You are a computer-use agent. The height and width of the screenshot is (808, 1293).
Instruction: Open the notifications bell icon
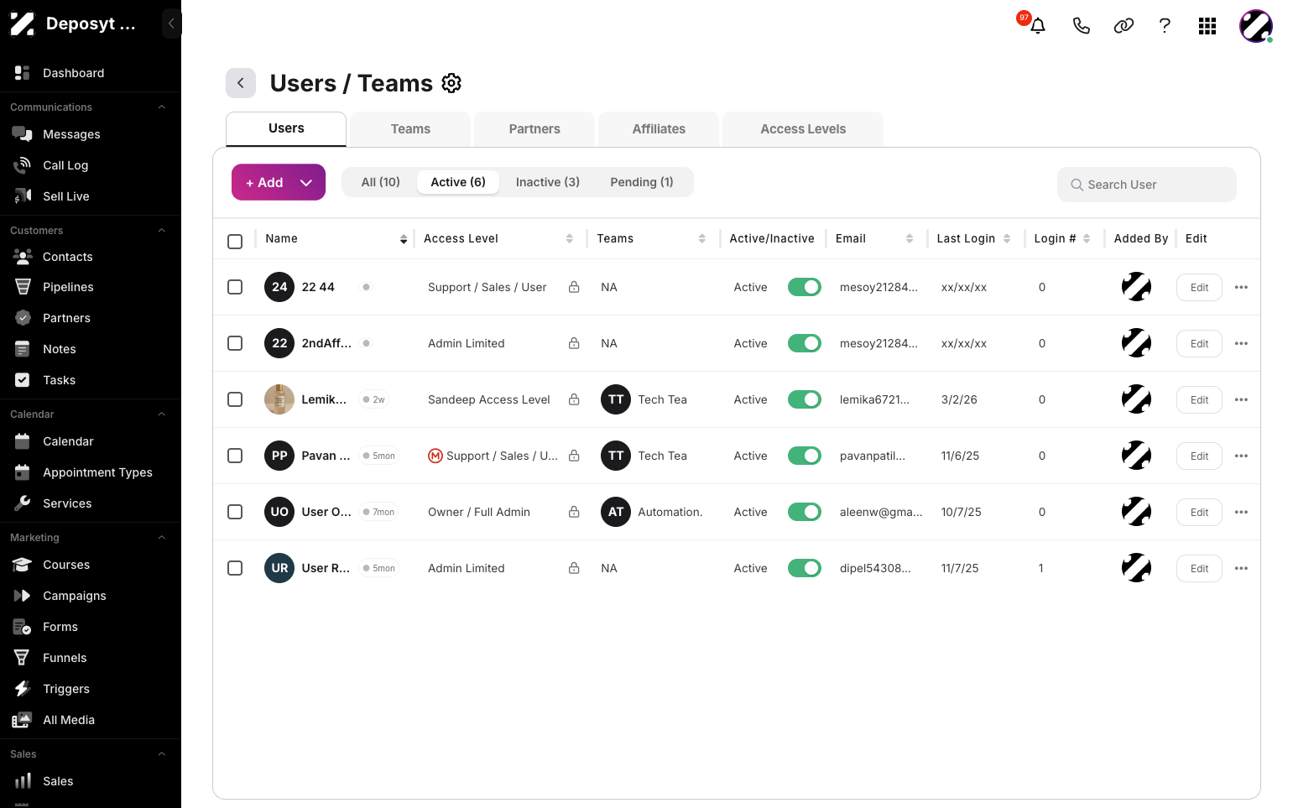pos(1038,25)
